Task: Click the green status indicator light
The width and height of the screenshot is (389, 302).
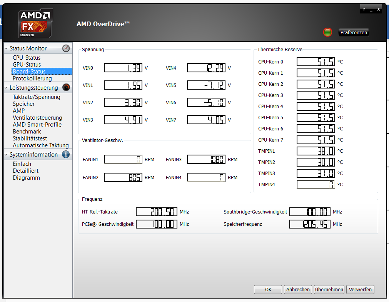Action: (x=327, y=32)
